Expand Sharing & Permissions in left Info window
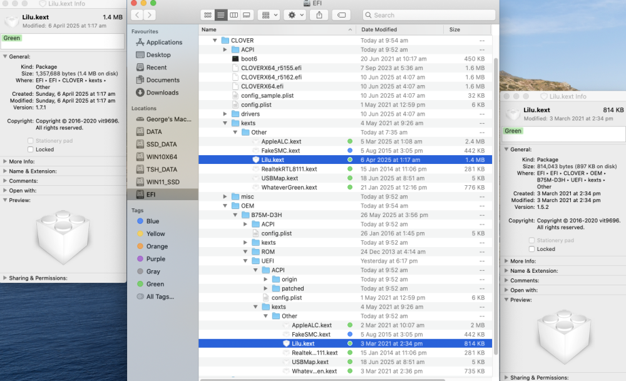Screen dimensions: 626x381 5,278
